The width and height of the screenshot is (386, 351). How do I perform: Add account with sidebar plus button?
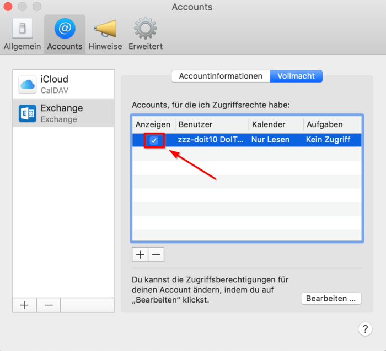pyautogui.click(x=24, y=305)
